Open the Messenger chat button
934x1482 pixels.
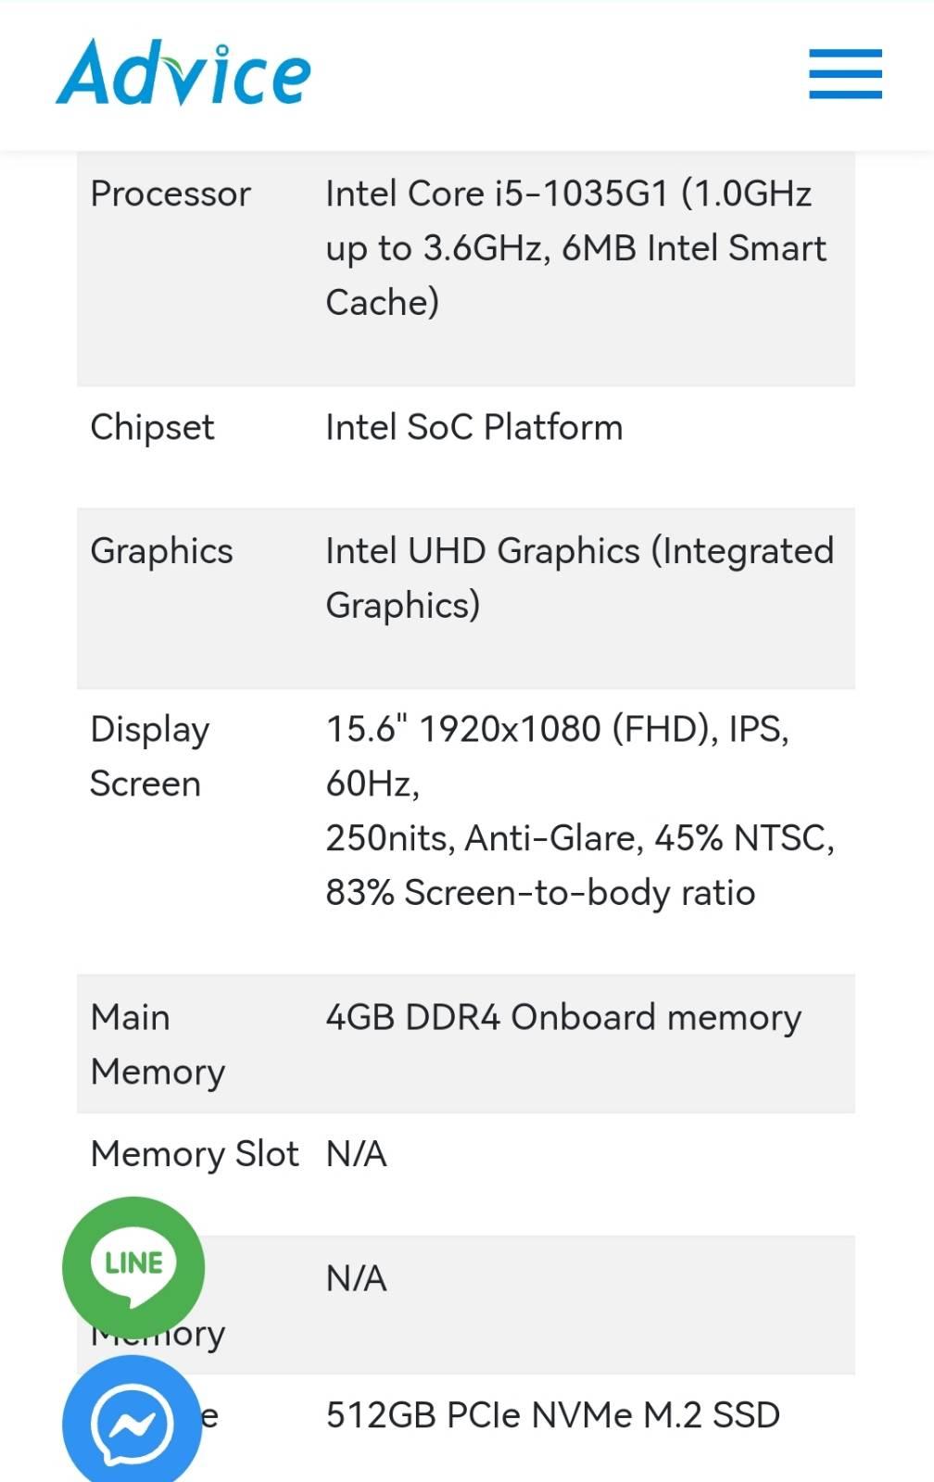click(x=132, y=1424)
